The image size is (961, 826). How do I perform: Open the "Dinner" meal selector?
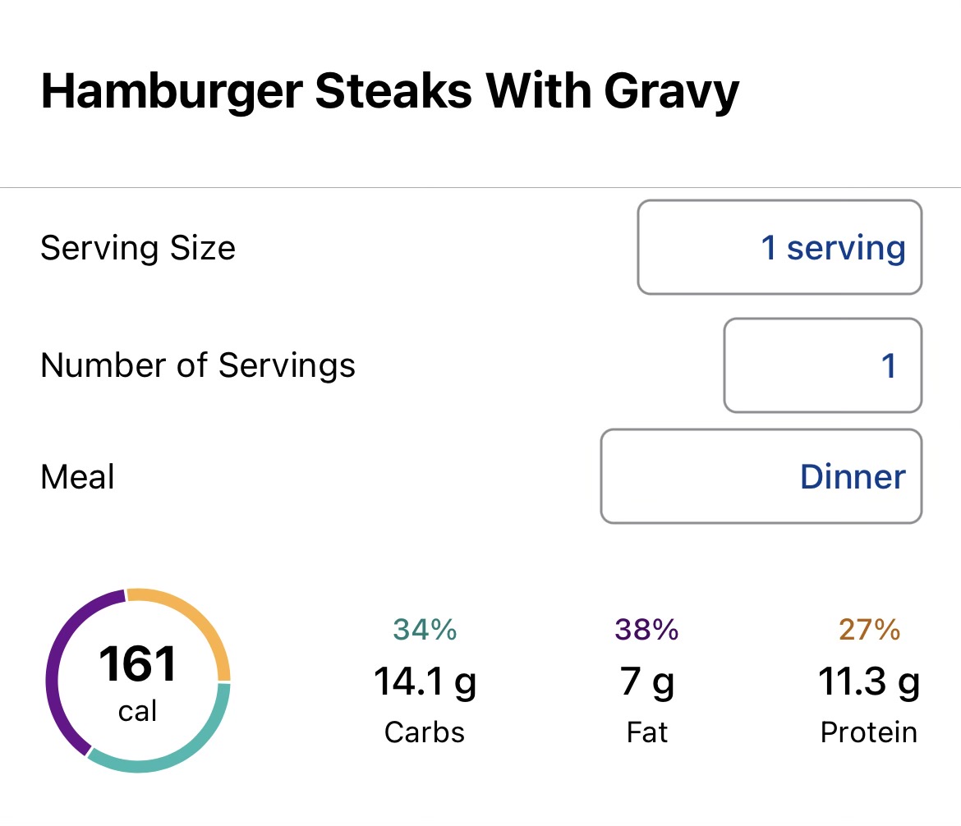click(x=761, y=476)
